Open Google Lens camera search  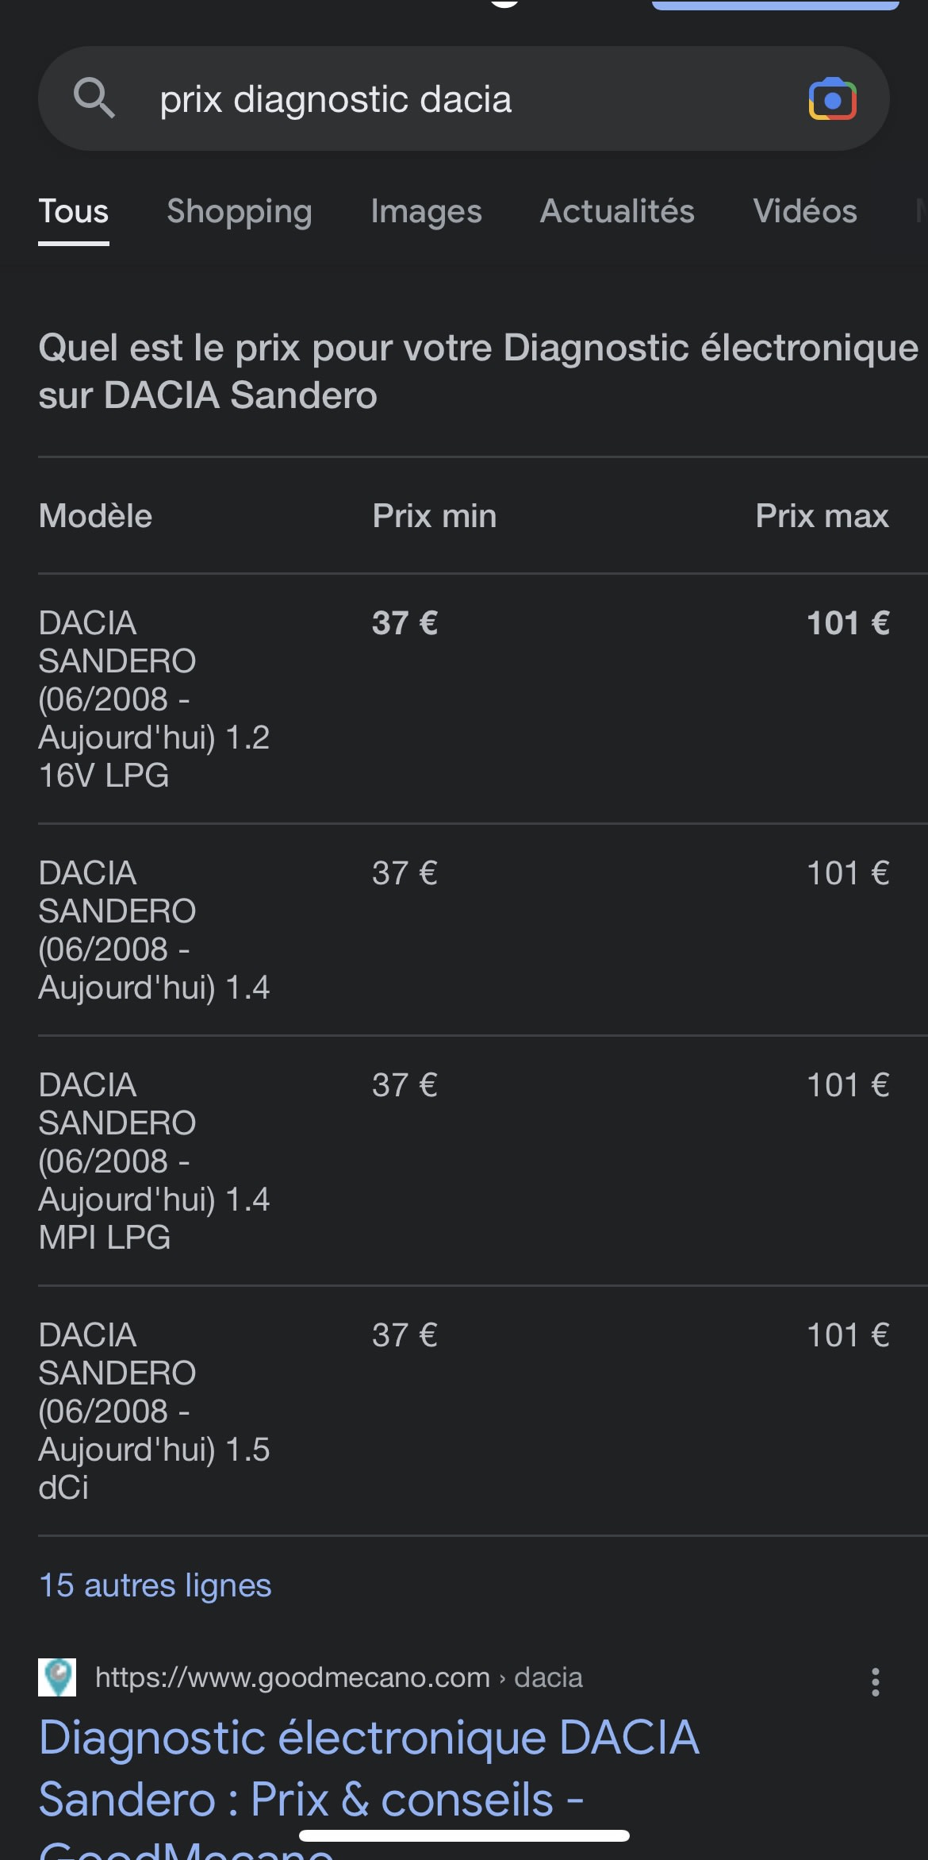832,99
